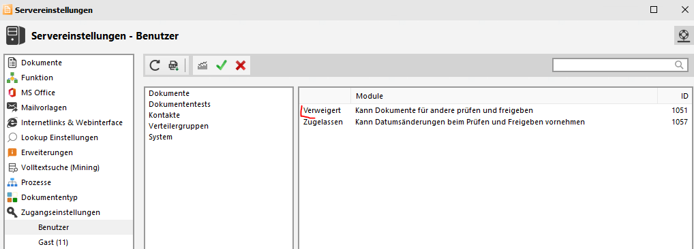The image size is (694, 249).
Task: Click the Volltextsuche (Mining) icon
Action: [12, 168]
